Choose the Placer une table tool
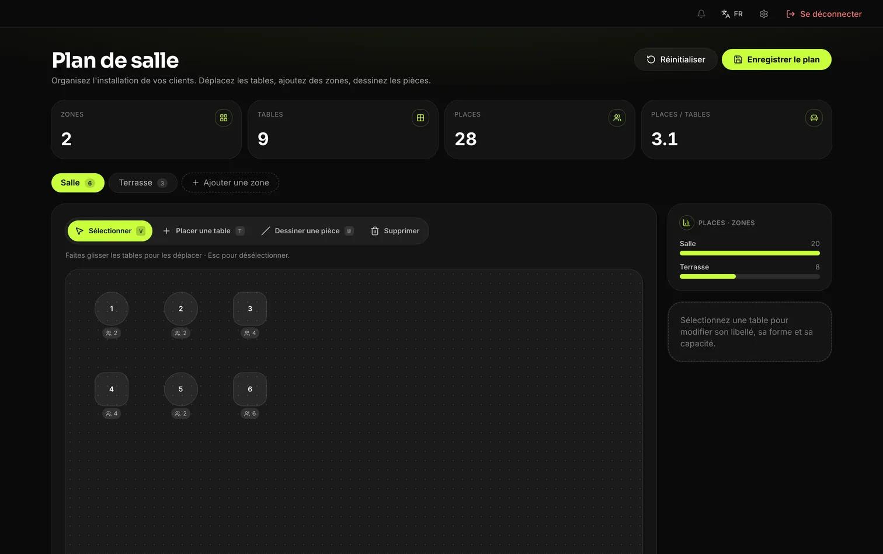Image resolution: width=883 pixels, height=554 pixels. pyautogui.click(x=203, y=231)
